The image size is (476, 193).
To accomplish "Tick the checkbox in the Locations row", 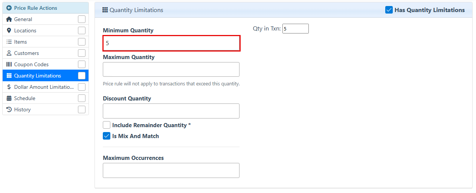I will coord(82,30).
